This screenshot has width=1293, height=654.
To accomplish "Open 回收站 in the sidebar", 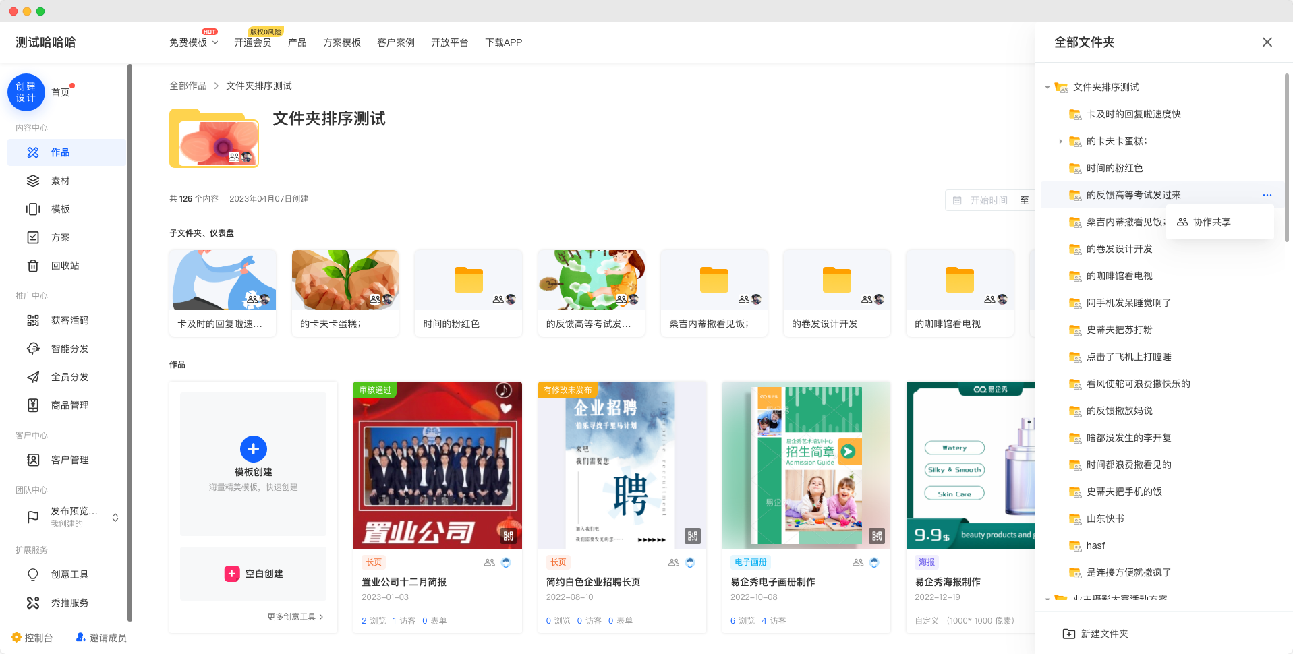I will coord(67,266).
